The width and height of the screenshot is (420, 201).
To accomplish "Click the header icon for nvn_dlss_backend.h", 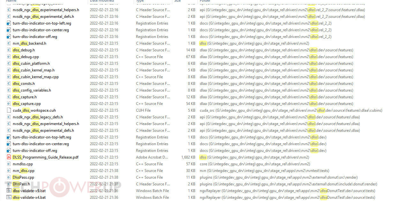I will (9, 43).
